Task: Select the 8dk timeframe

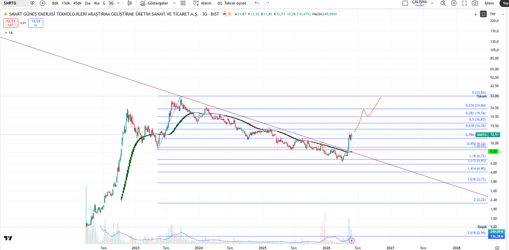Action: (56, 3)
